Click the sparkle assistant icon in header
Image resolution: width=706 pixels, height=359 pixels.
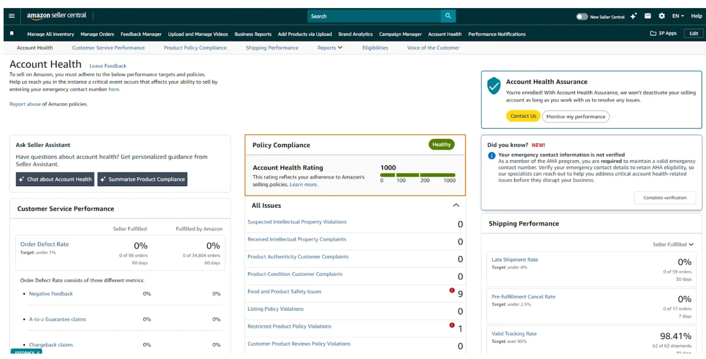(x=634, y=16)
